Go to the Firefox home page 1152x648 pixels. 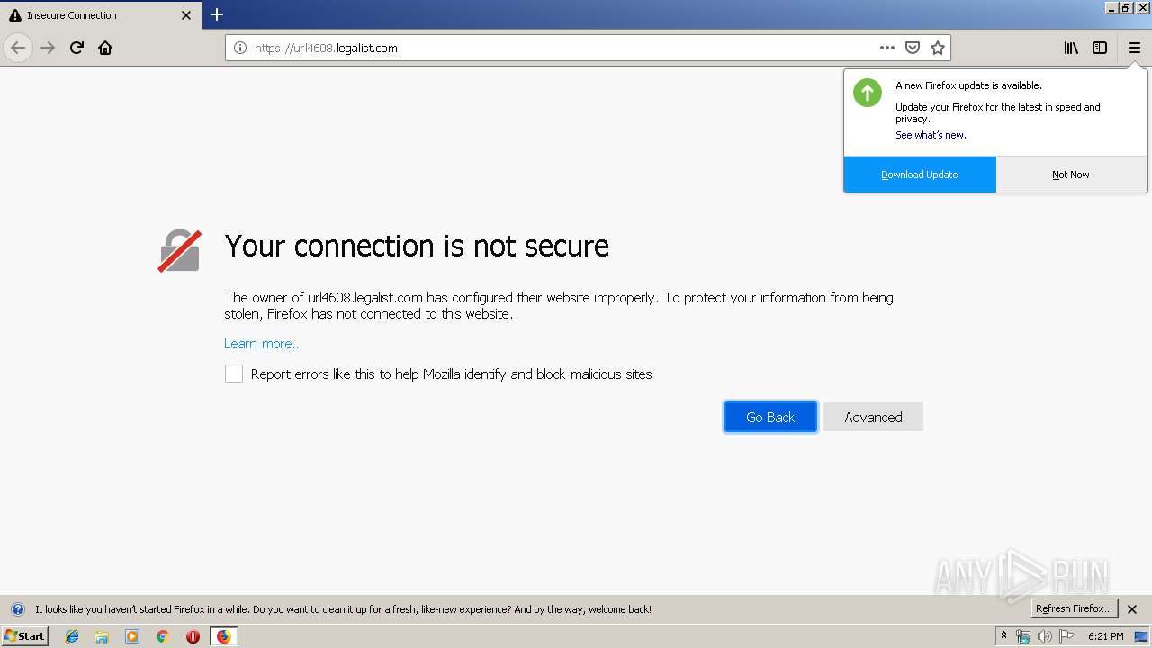pos(105,48)
